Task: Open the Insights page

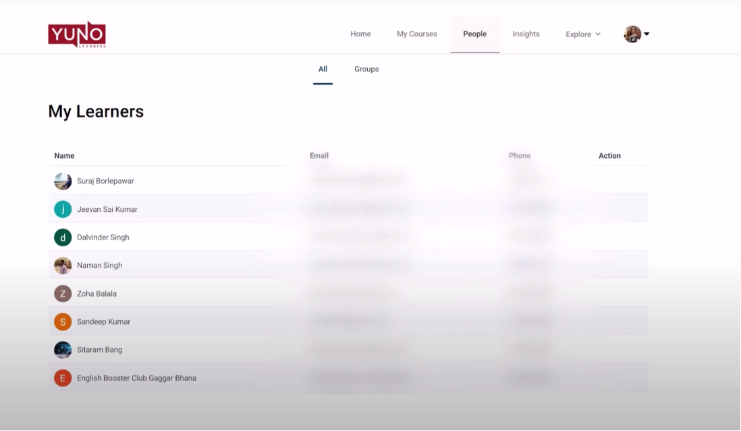Action: point(526,34)
